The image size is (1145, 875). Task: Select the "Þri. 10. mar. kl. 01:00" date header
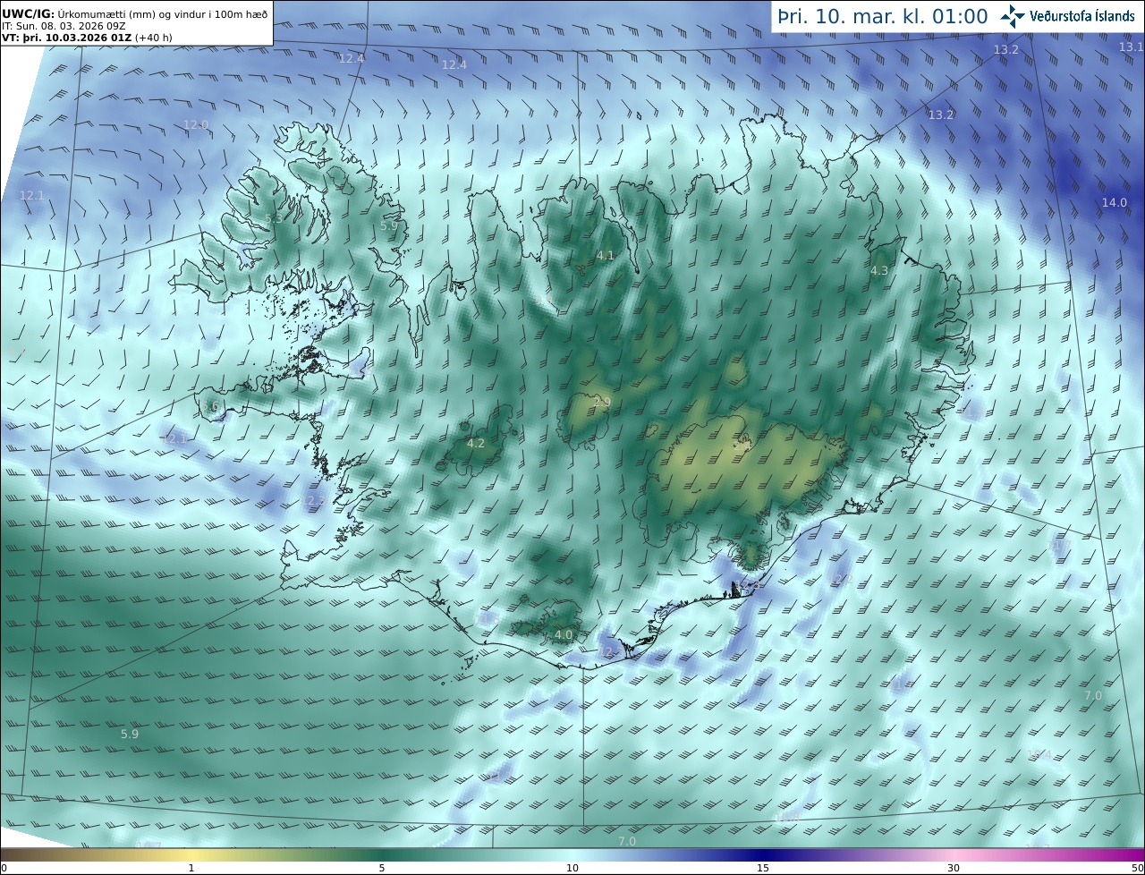pyautogui.click(x=883, y=16)
